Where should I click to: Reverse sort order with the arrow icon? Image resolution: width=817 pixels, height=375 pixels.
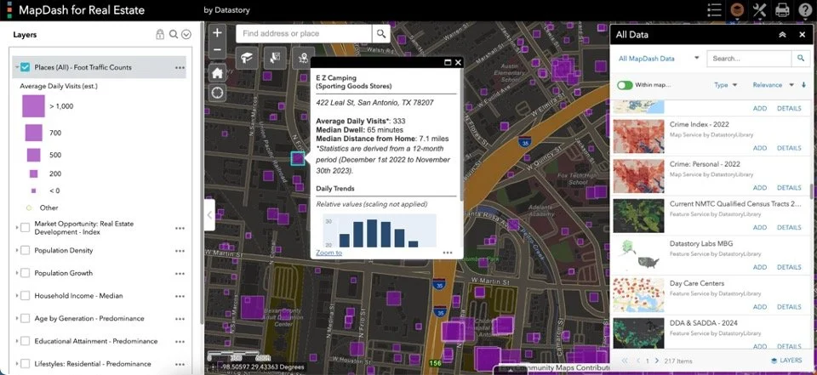click(803, 85)
